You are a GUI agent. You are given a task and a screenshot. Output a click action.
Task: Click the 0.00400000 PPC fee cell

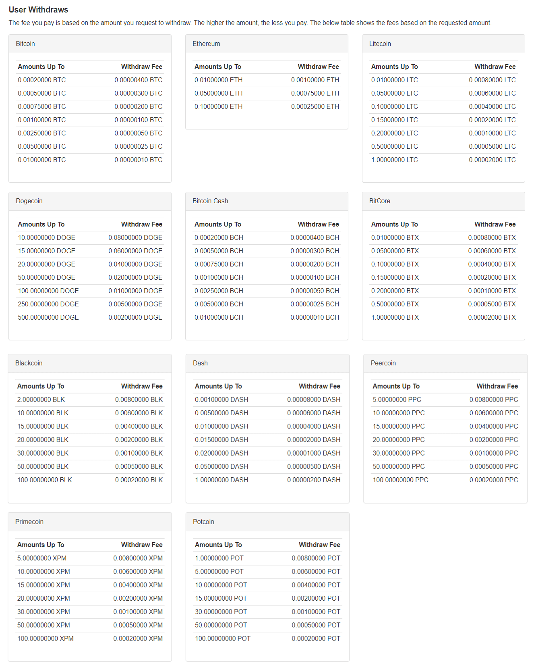tap(494, 427)
